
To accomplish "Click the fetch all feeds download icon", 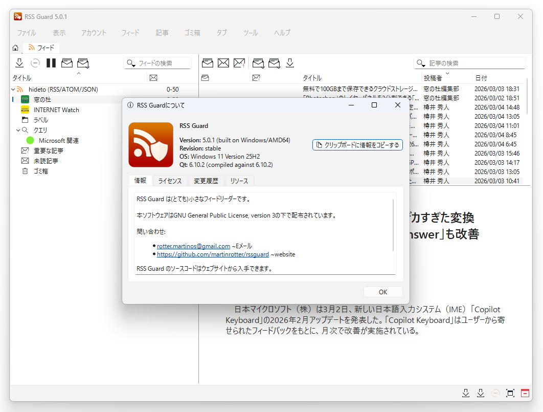I will pyautogui.click(x=19, y=62).
